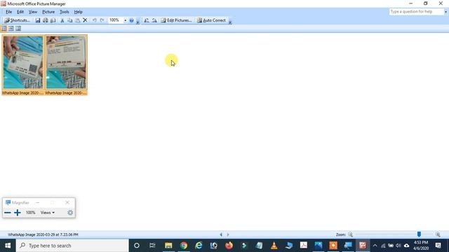Click the Print toolbar icon
449x252 pixels.
coord(45,20)
